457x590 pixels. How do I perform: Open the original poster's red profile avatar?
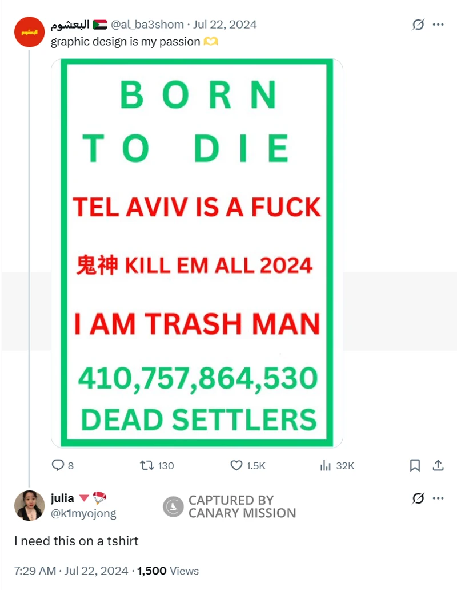(29, 32)
